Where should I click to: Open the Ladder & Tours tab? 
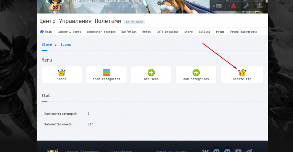tap(69, 32)
